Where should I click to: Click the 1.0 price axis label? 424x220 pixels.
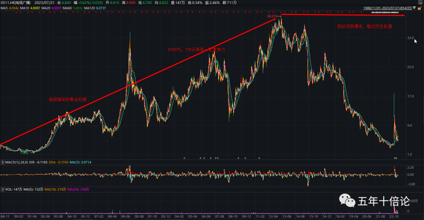tap(409, 155)
